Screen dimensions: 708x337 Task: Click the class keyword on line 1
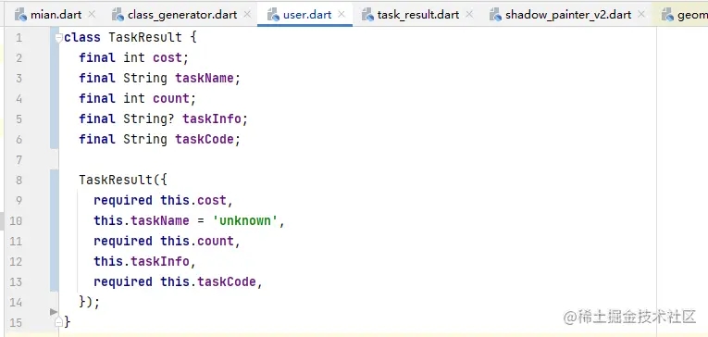click(x=82, y=37)
